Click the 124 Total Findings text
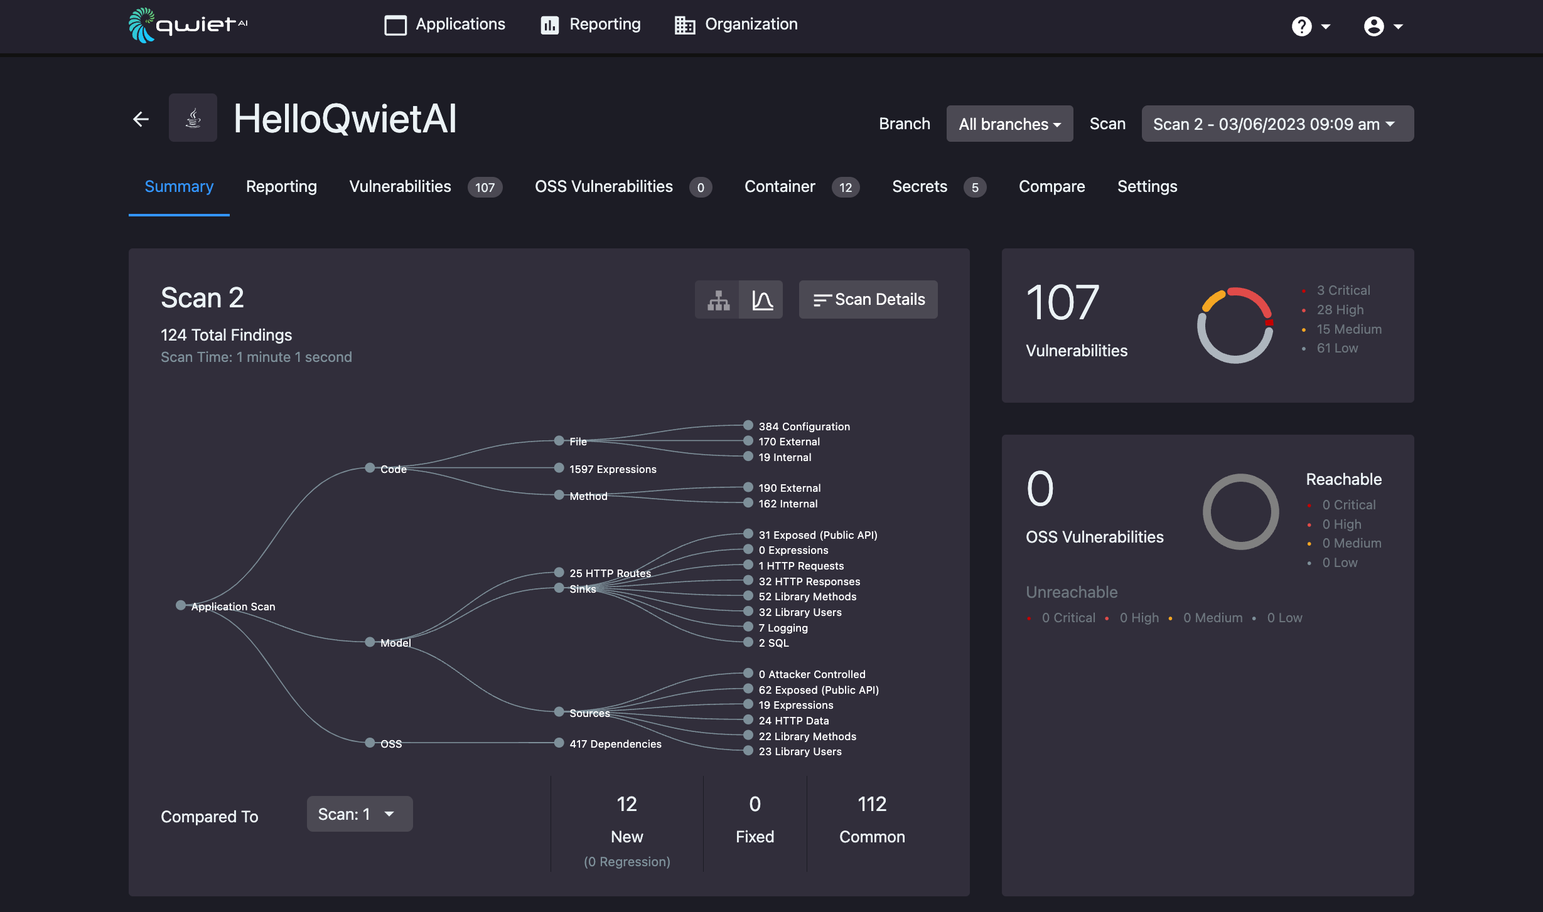Viewport: 1543px width, 912px height. coord(226,335)
